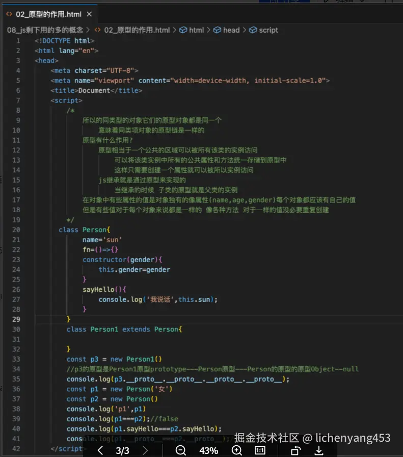The width and height of the screenshot is (403, 457).
Task: Click the 'constructor(gender){' code line
Action: tap(122, 260)
